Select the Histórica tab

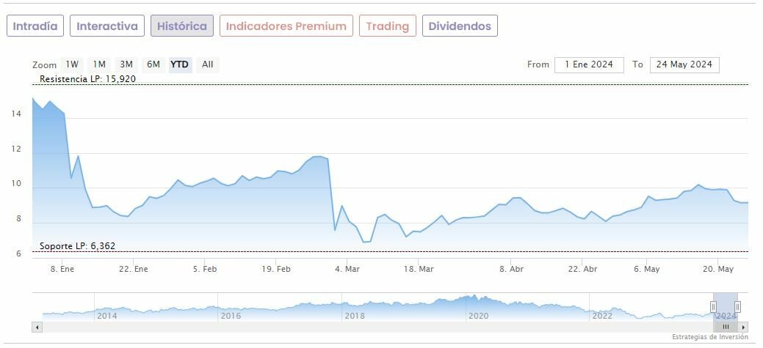(182, 26)
